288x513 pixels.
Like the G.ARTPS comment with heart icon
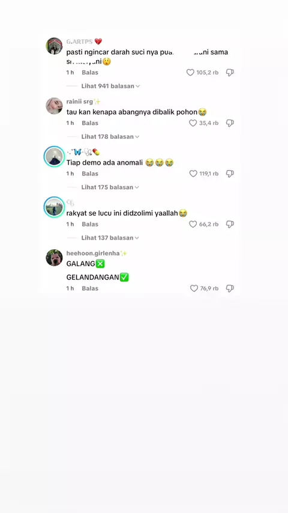[x=190, y=73]
